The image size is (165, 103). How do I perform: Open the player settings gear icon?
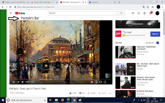[92, 82]
